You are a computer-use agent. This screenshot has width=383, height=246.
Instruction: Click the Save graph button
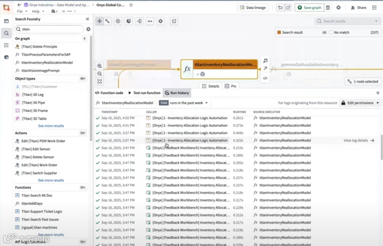tap(309, 7)
